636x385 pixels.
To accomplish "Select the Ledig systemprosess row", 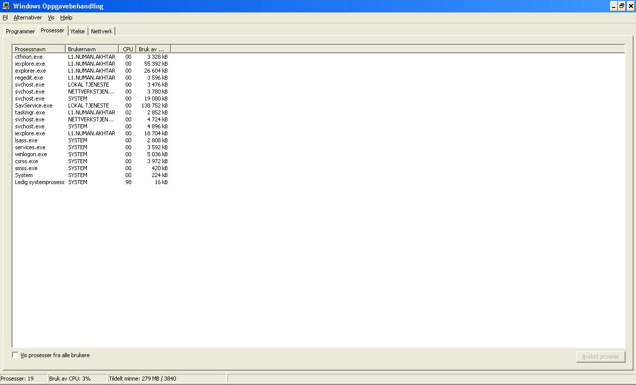I will (91, 182).
